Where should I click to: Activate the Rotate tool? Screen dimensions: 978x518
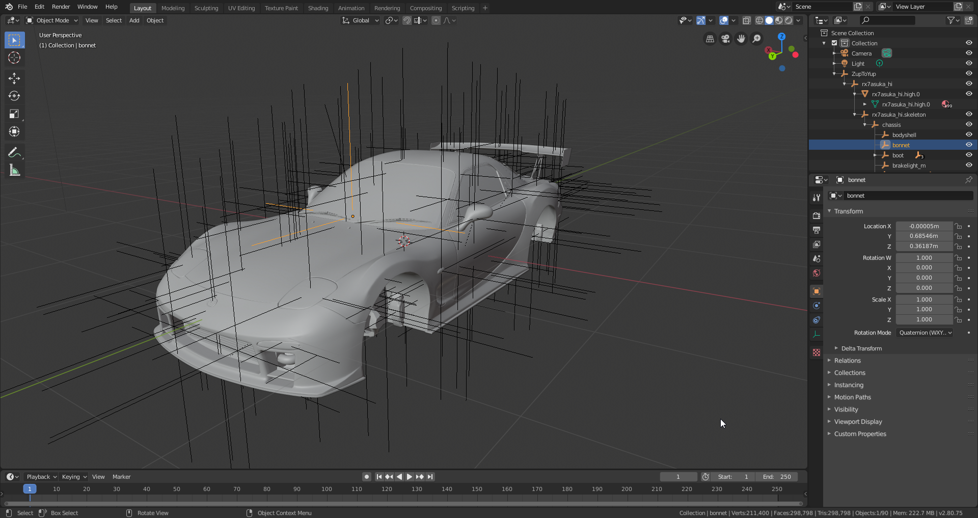pos(14,96)
